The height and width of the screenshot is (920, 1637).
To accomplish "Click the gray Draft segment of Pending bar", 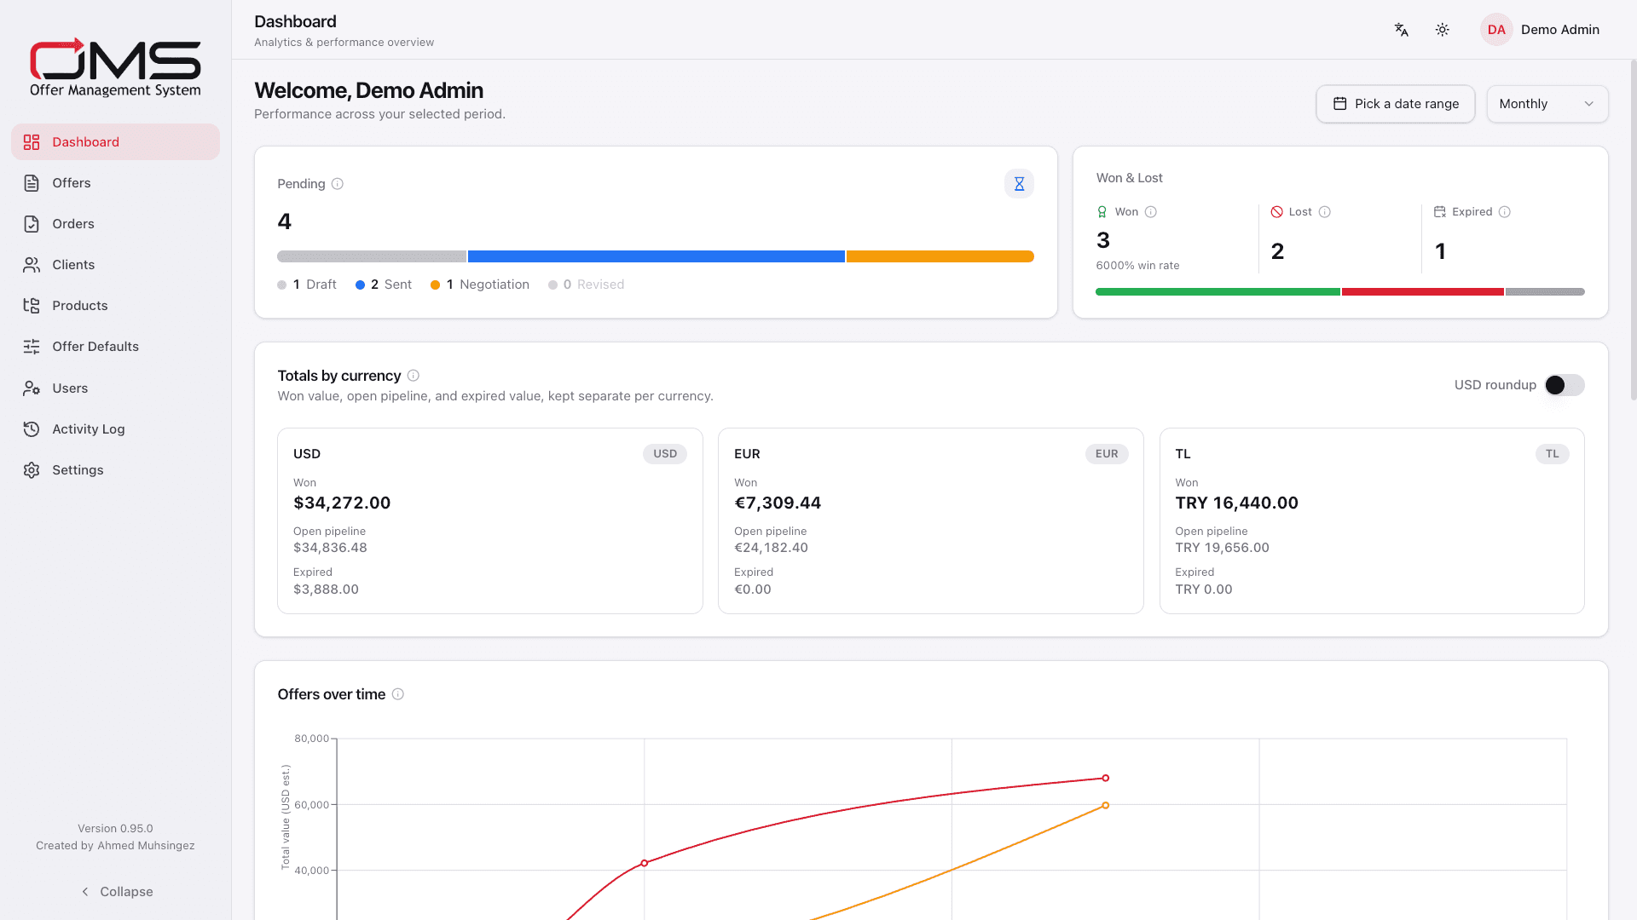I will click(372, 256).
